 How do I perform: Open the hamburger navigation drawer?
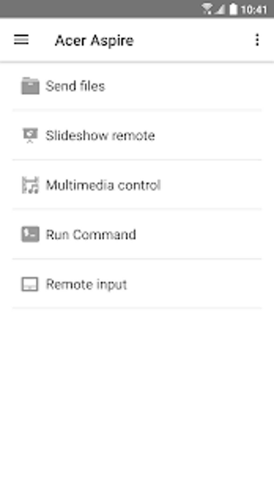pyautogui.click(x=21, y=40)
